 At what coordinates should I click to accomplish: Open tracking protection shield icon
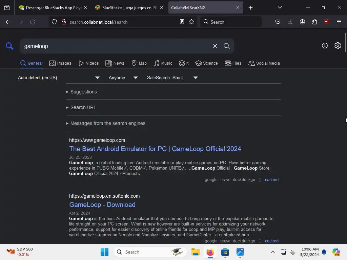tap(54, 22)
